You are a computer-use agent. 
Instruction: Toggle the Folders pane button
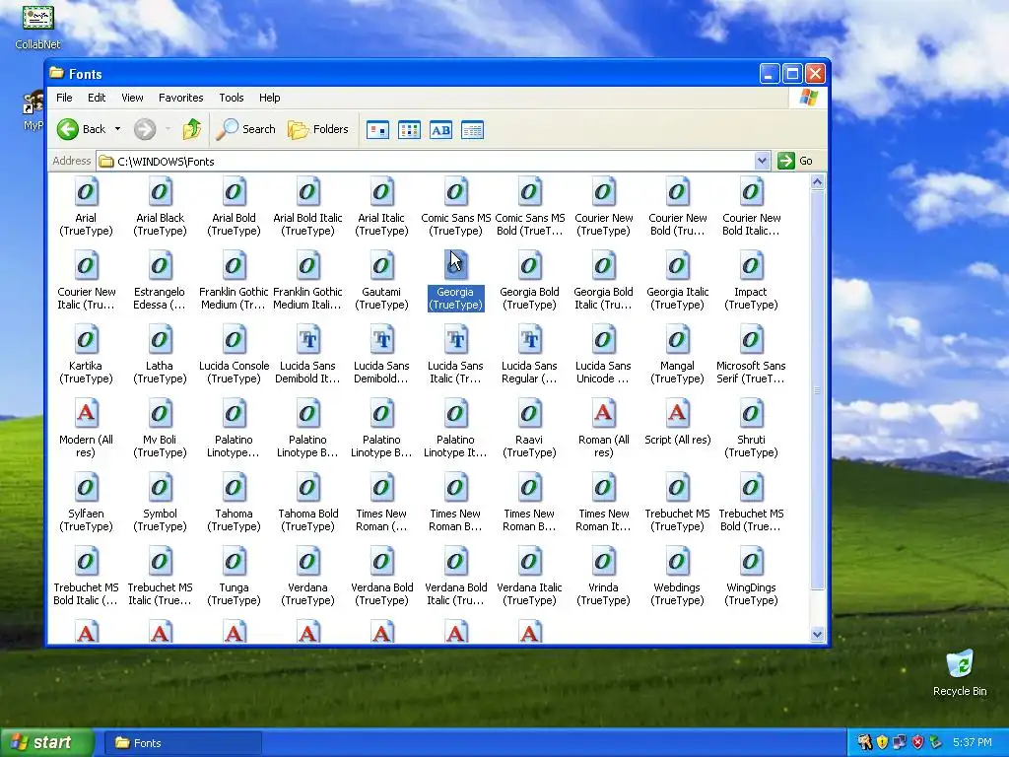tap(318, 129)
